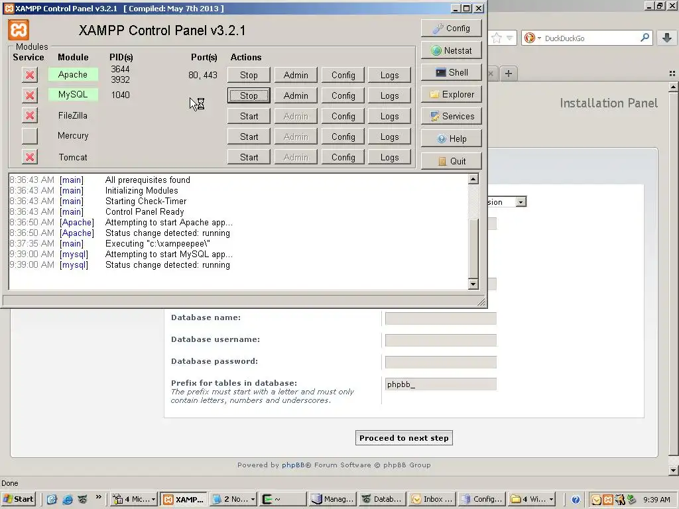
Task: Follow the phpBB footer link
Action: pos(293,465)
